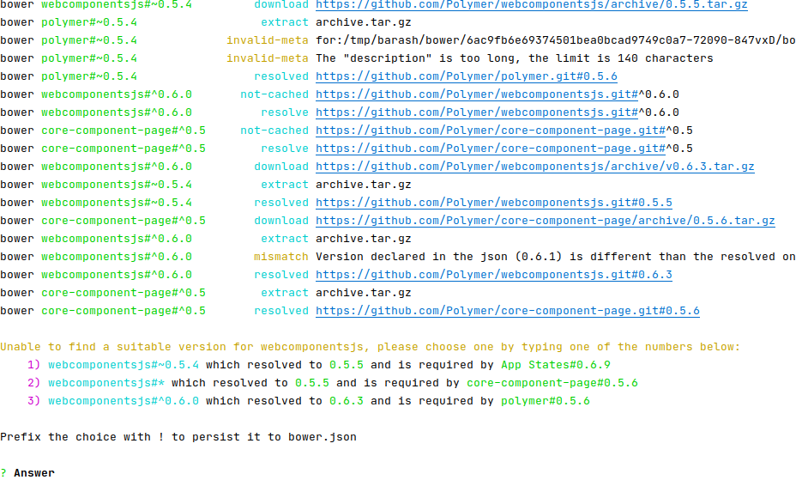Click the Answer prompt input line
The width and height of the screenshot is (796, 480).
point(27,473)
